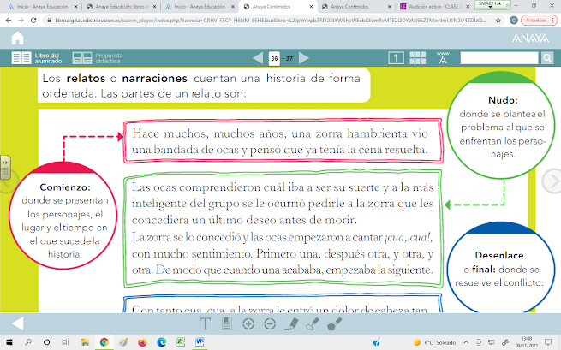Switch to second 'Anaya Contenidos' tab
The height and width of the screenshot is (350, 561).
click(350, 7)
